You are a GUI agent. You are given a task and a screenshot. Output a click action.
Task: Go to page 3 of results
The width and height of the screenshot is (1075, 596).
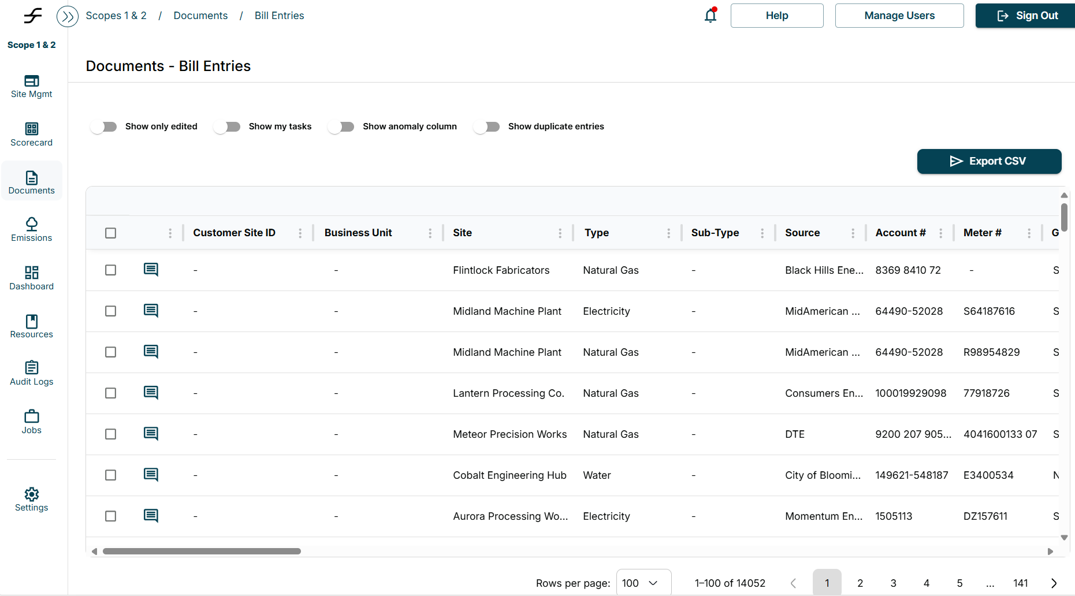(893, 583)
